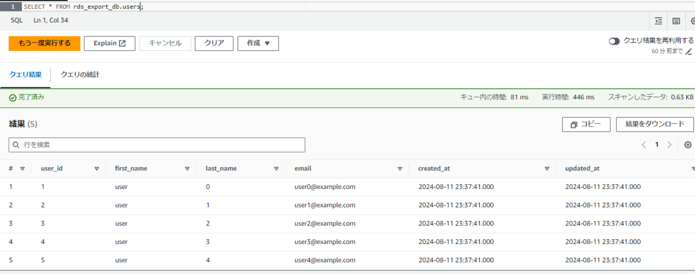Select page number 1 in pagination
Screen dimensions: 695x274
[x=657, y=145]
